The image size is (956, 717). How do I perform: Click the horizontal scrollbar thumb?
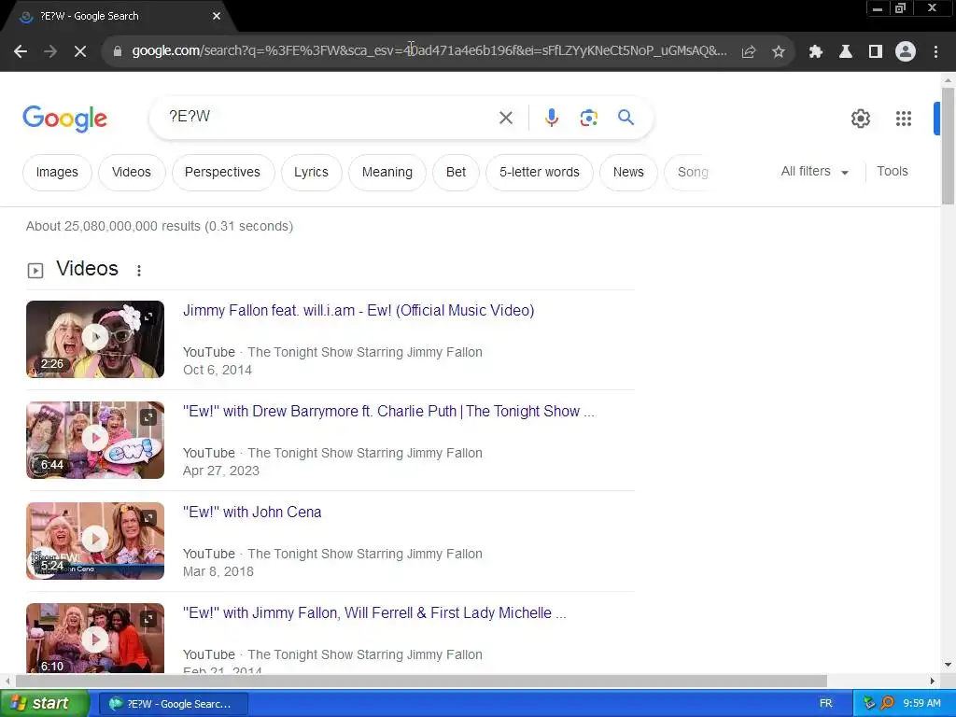pos(421,681)
